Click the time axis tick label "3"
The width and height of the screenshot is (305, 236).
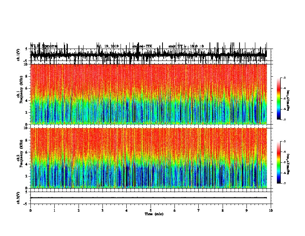pyautogui.click(x=102, y=211)
